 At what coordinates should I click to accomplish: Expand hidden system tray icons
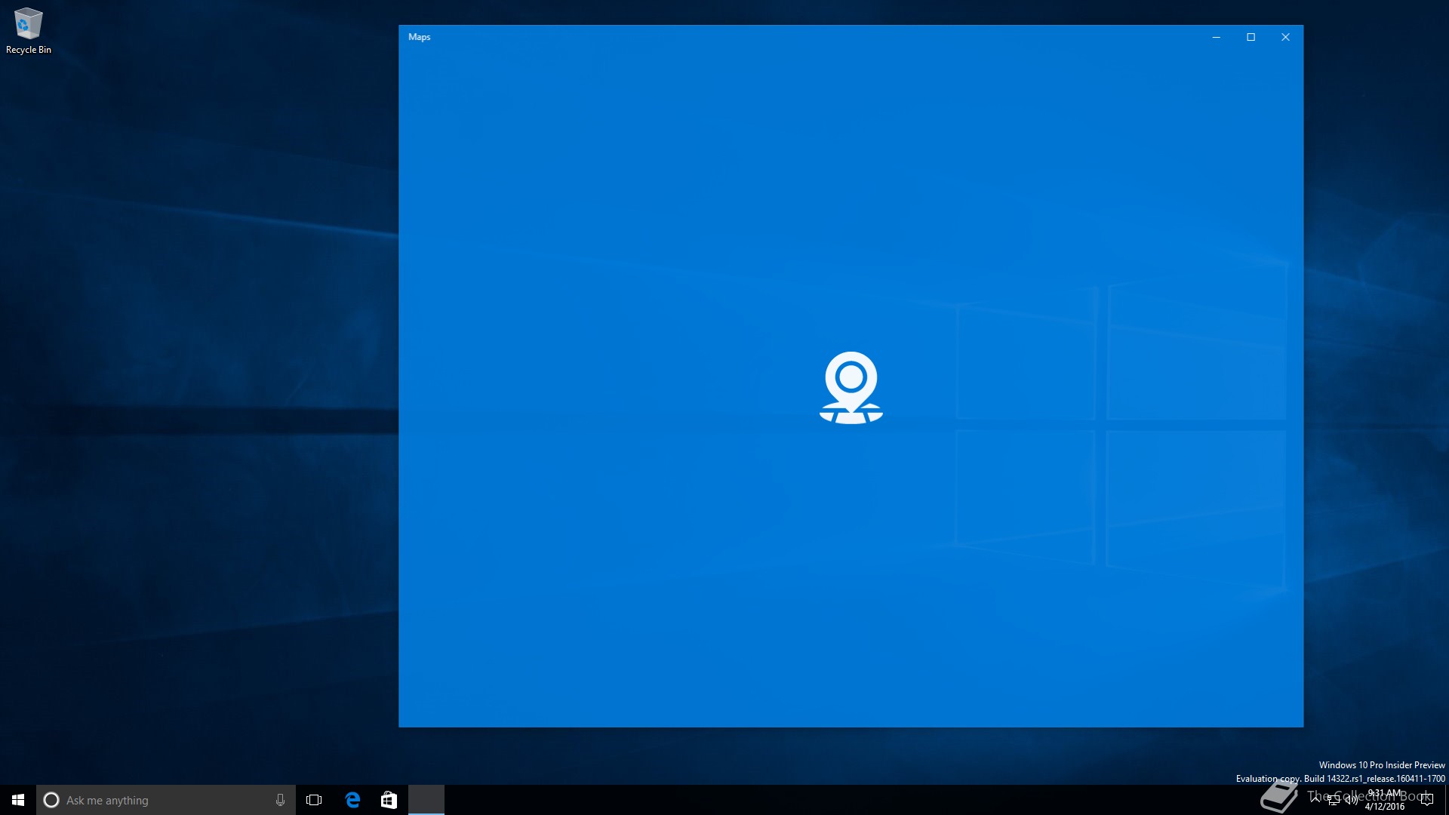(1315, 799)
